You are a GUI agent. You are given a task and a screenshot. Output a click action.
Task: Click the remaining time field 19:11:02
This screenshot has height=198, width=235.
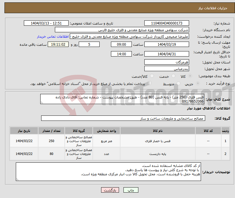(58, 44)
